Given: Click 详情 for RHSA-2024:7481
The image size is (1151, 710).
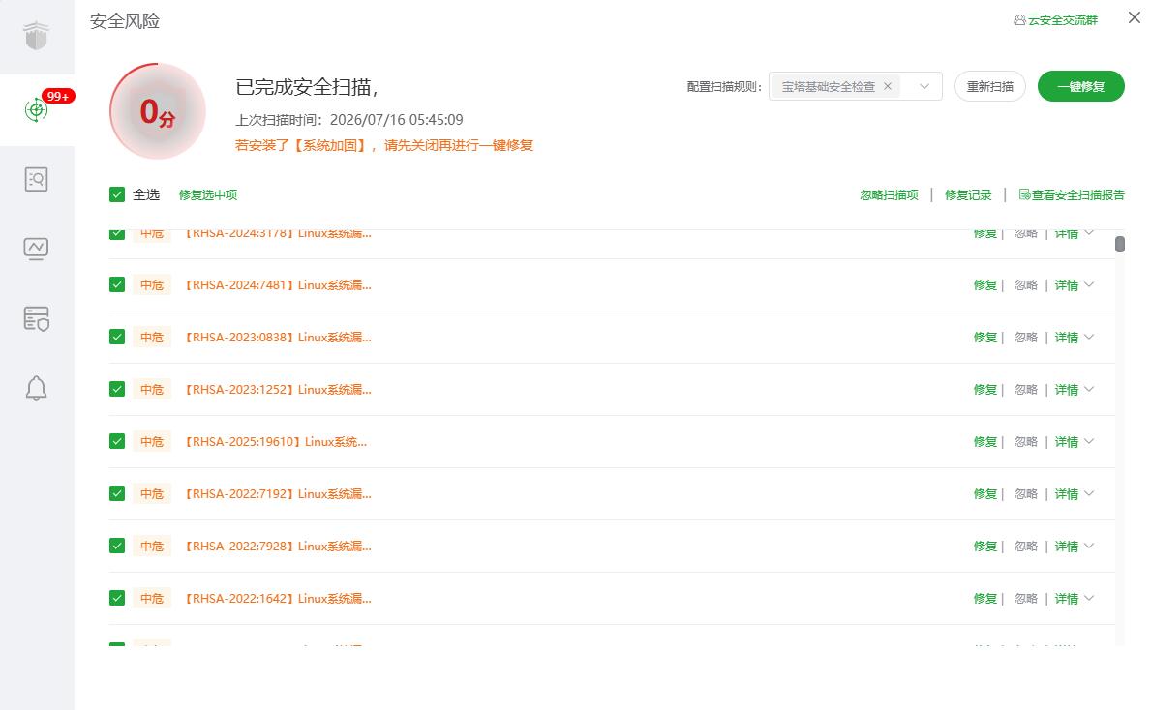Looking at the screenshot, I should tap(1067, 285).
